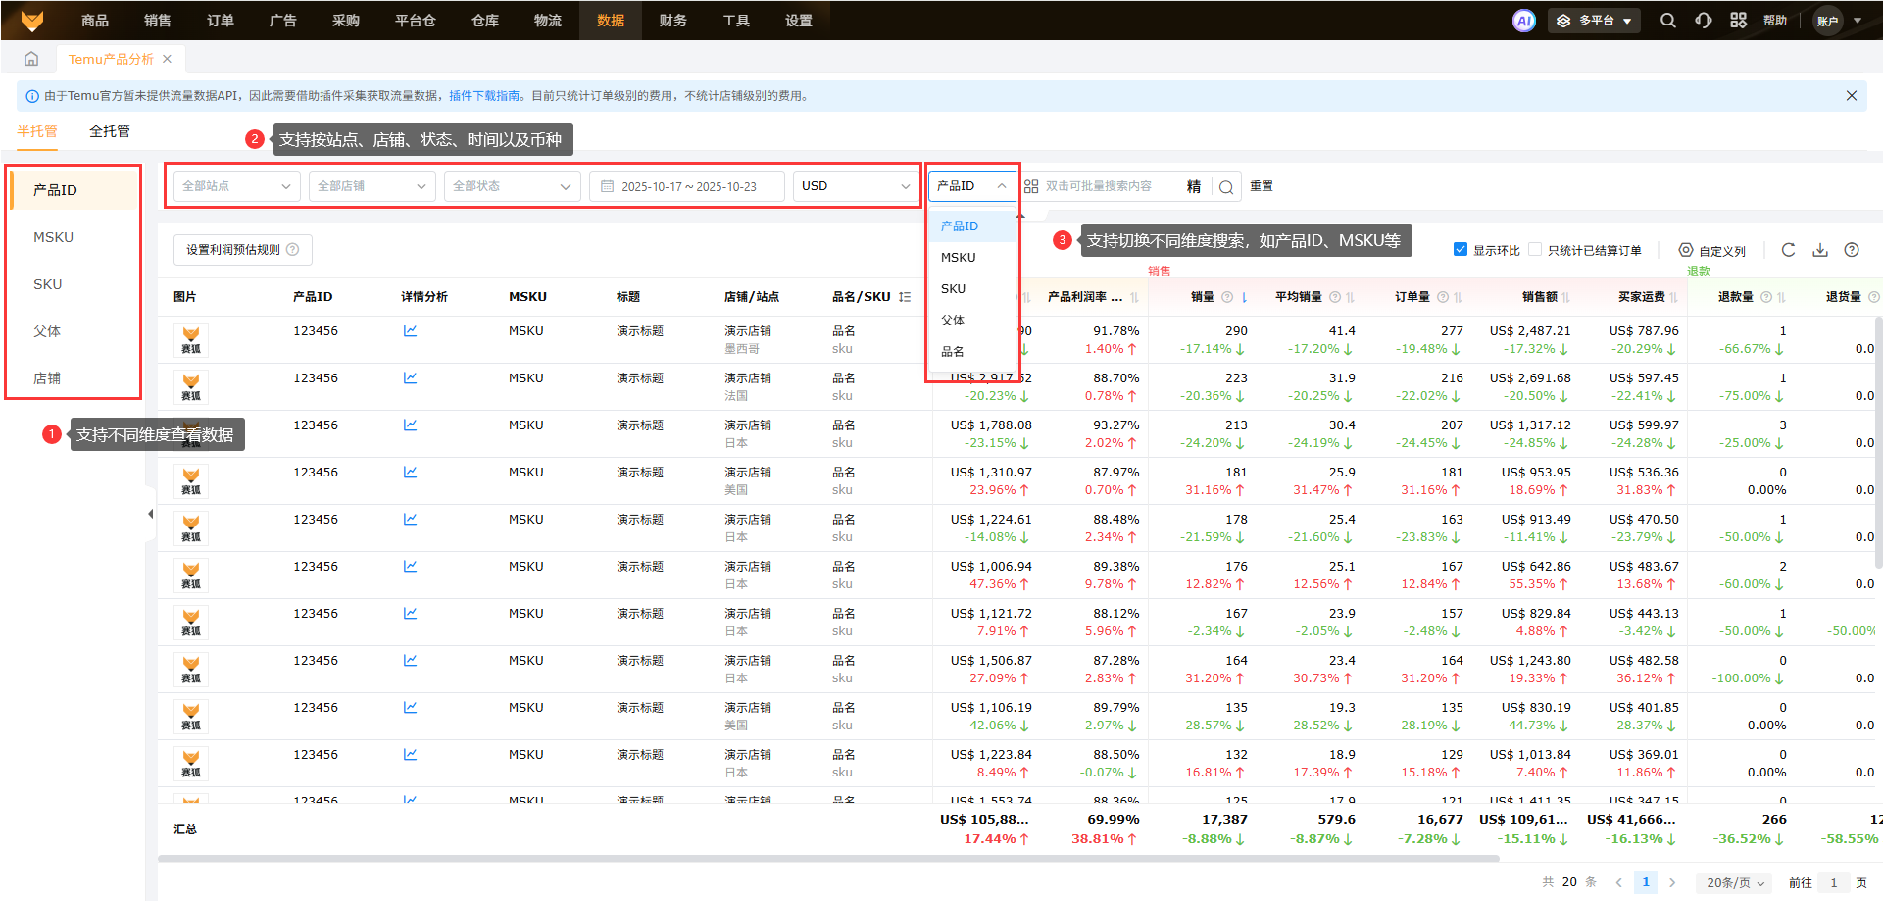Enable 只统计已结算订单 checkbox
This screenshot has height=901, width=1883.
(1535, 250)
